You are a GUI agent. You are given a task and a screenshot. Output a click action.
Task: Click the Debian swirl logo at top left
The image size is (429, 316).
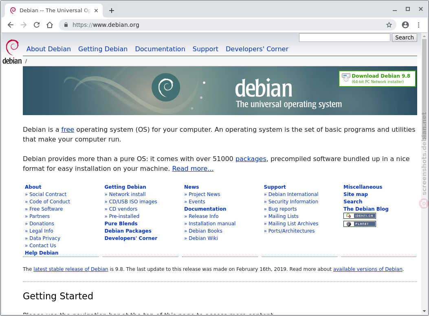click(x=12, y=52)
